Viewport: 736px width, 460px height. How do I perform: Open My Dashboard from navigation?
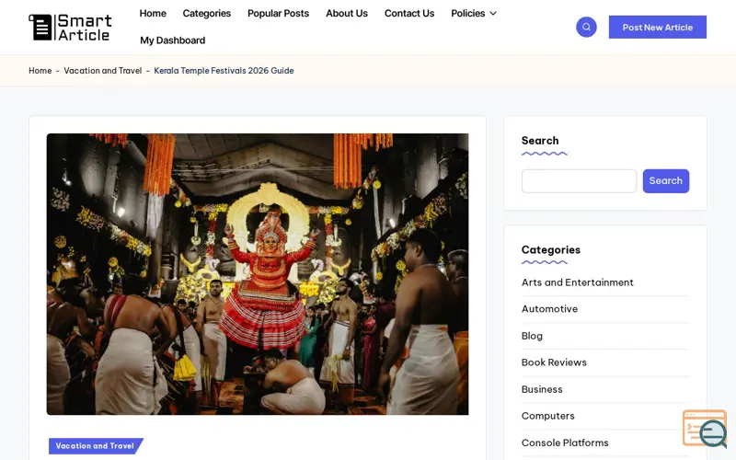(172, 40)
